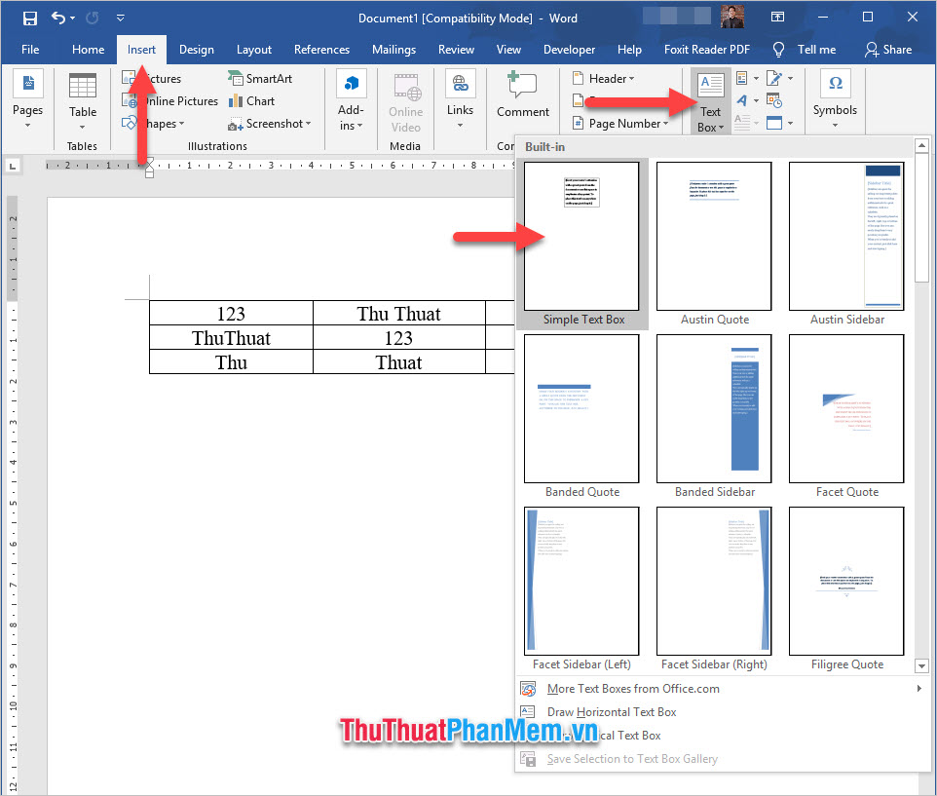
Task: Choose the Filigree Quote text box
Action: (x=846, y=588)
